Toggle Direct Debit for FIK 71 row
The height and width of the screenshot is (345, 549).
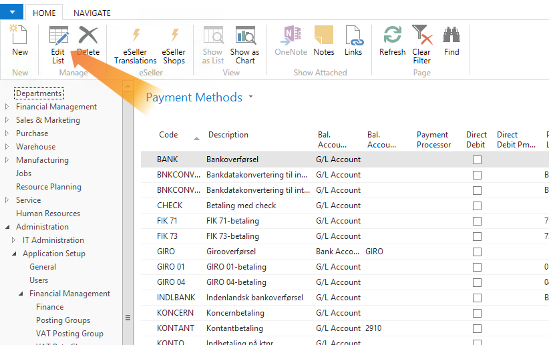pyautogui.click(x=477, y=221)
